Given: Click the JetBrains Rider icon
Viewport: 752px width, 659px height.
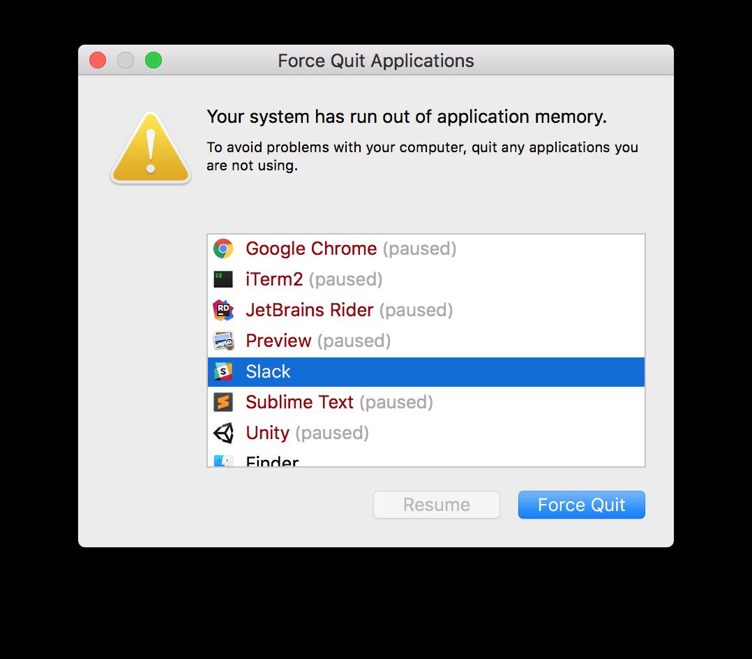Looking at the screenshot, I should (x=223, y=310).
